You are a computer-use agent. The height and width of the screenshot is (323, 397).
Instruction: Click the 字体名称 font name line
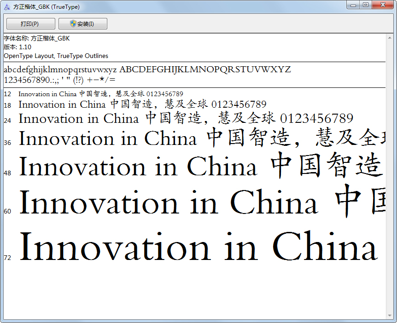coord(37,38)
